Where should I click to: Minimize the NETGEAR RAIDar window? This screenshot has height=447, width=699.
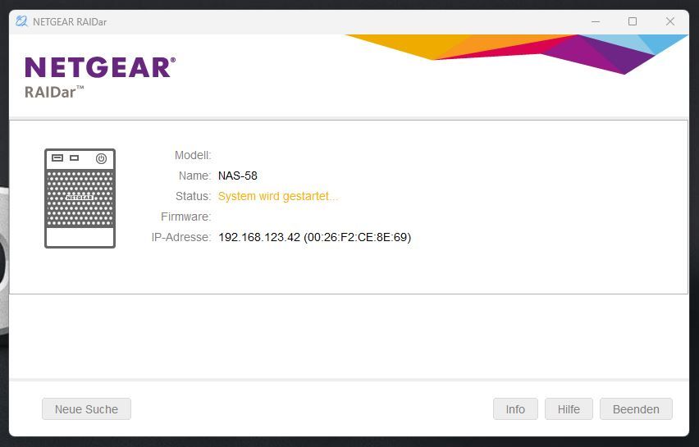pyautogui.click(x=596, y=21)
